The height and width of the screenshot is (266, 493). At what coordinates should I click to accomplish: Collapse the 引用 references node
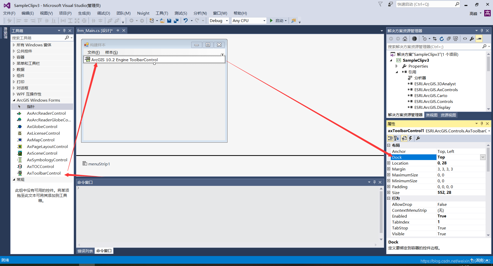[396, 72]
